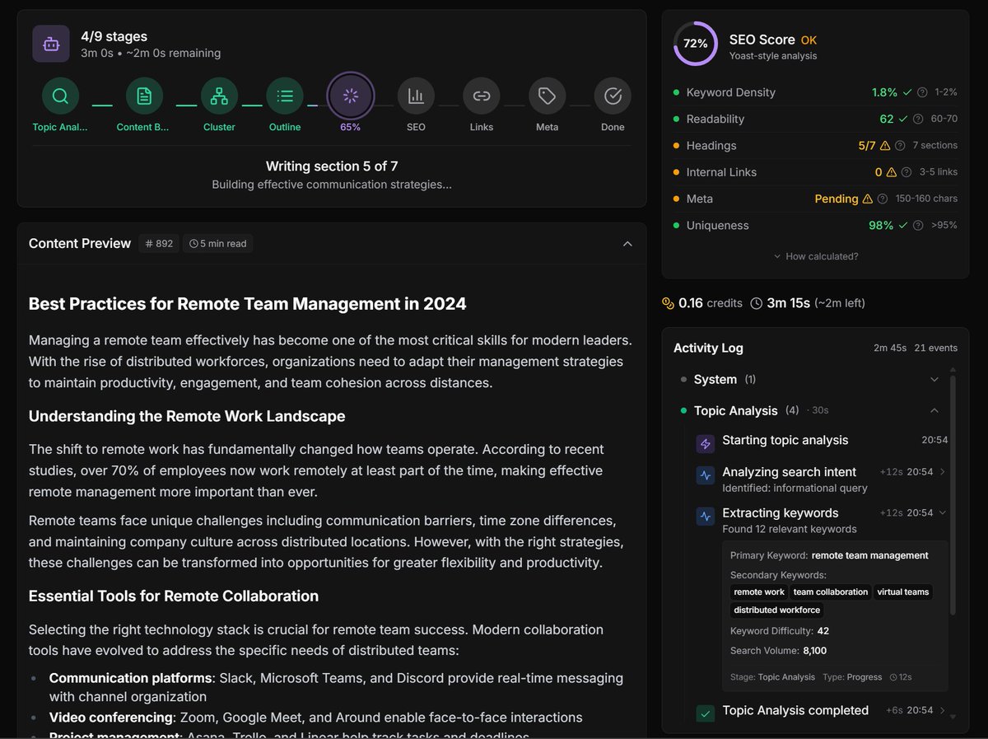Click the 21 events counter
This screenshot has width=988, height=739.
938,348
